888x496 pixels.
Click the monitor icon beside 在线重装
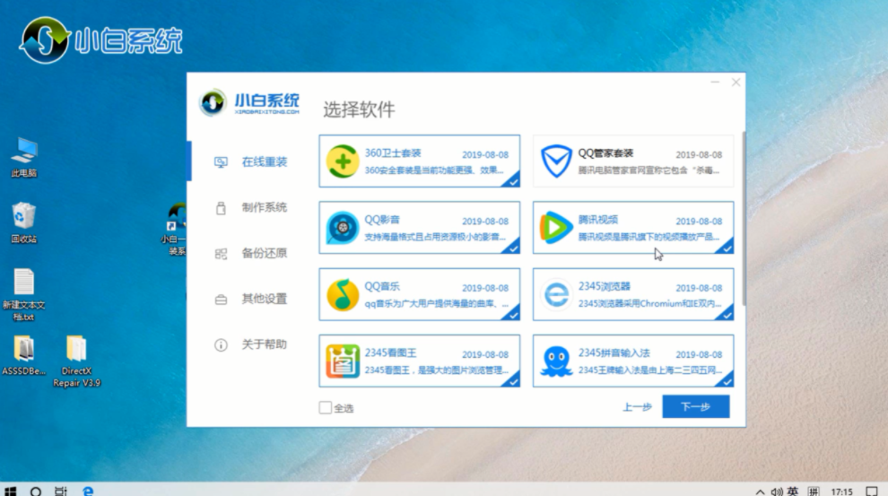[221, 162]
